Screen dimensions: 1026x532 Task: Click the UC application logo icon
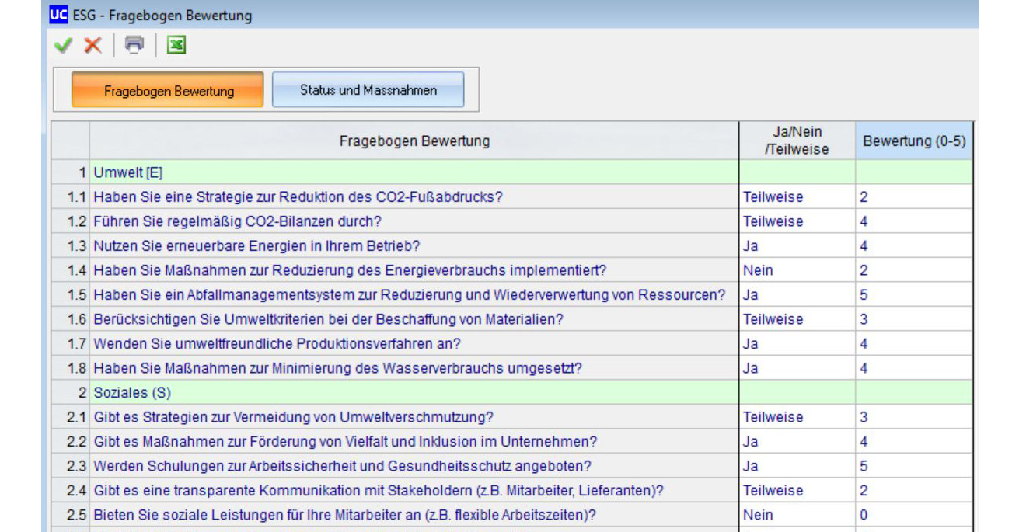click(x=59, y=15)
